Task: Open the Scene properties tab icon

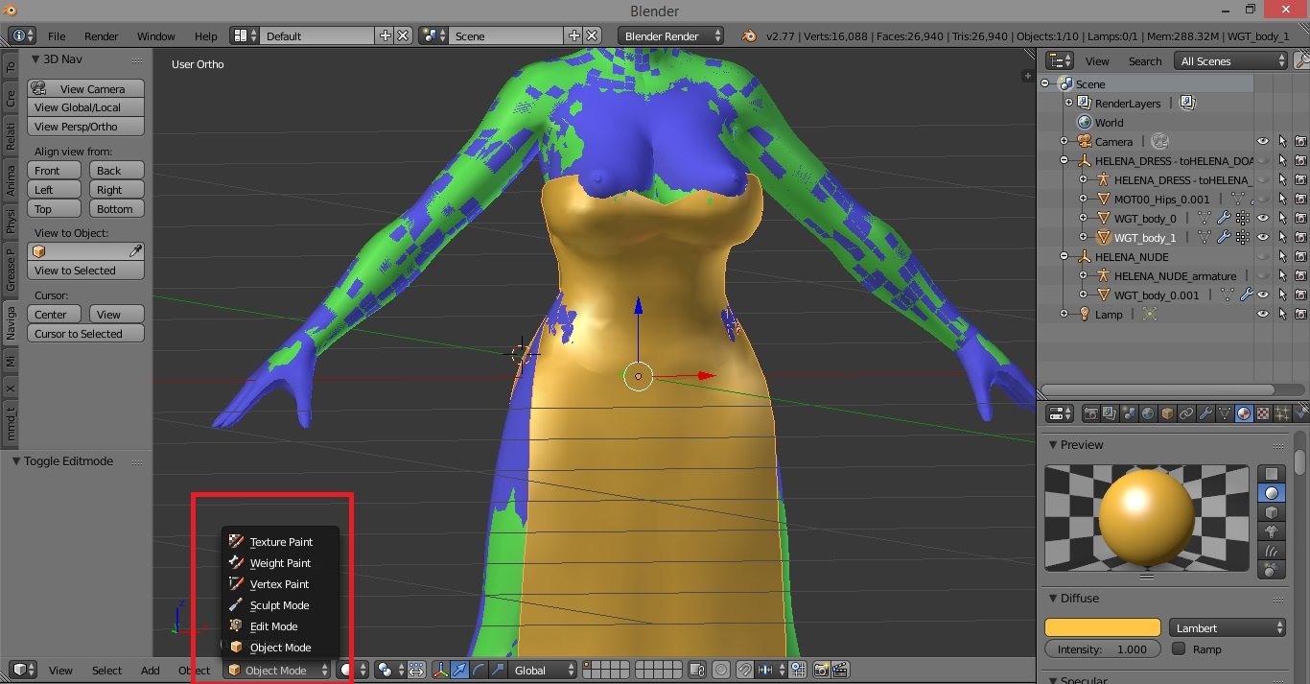Action: (x=1129, y=413)
